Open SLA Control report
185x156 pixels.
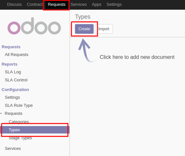16,80
